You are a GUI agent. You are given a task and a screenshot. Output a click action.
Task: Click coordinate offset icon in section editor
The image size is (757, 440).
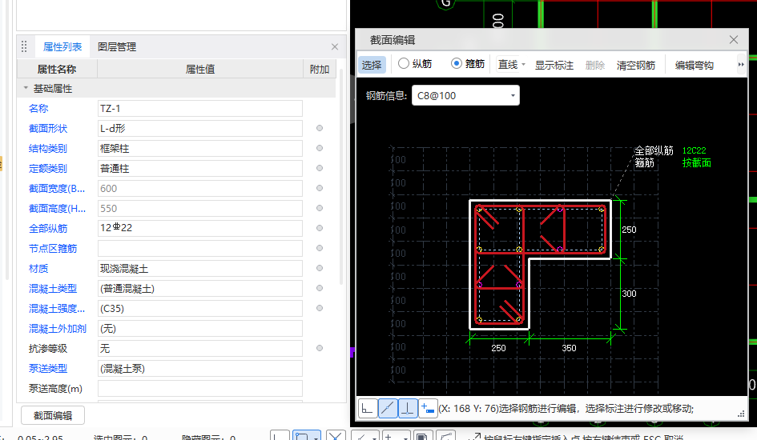click(428, 409)
